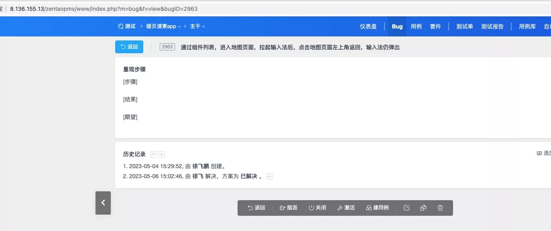Switch to the 仪表盘 tab

pos(368,26)
